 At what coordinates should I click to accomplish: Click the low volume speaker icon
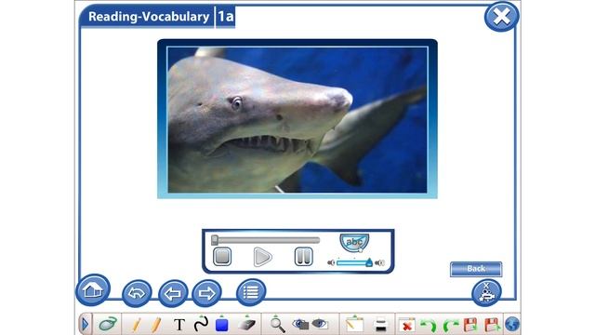(x=331, y=262)
